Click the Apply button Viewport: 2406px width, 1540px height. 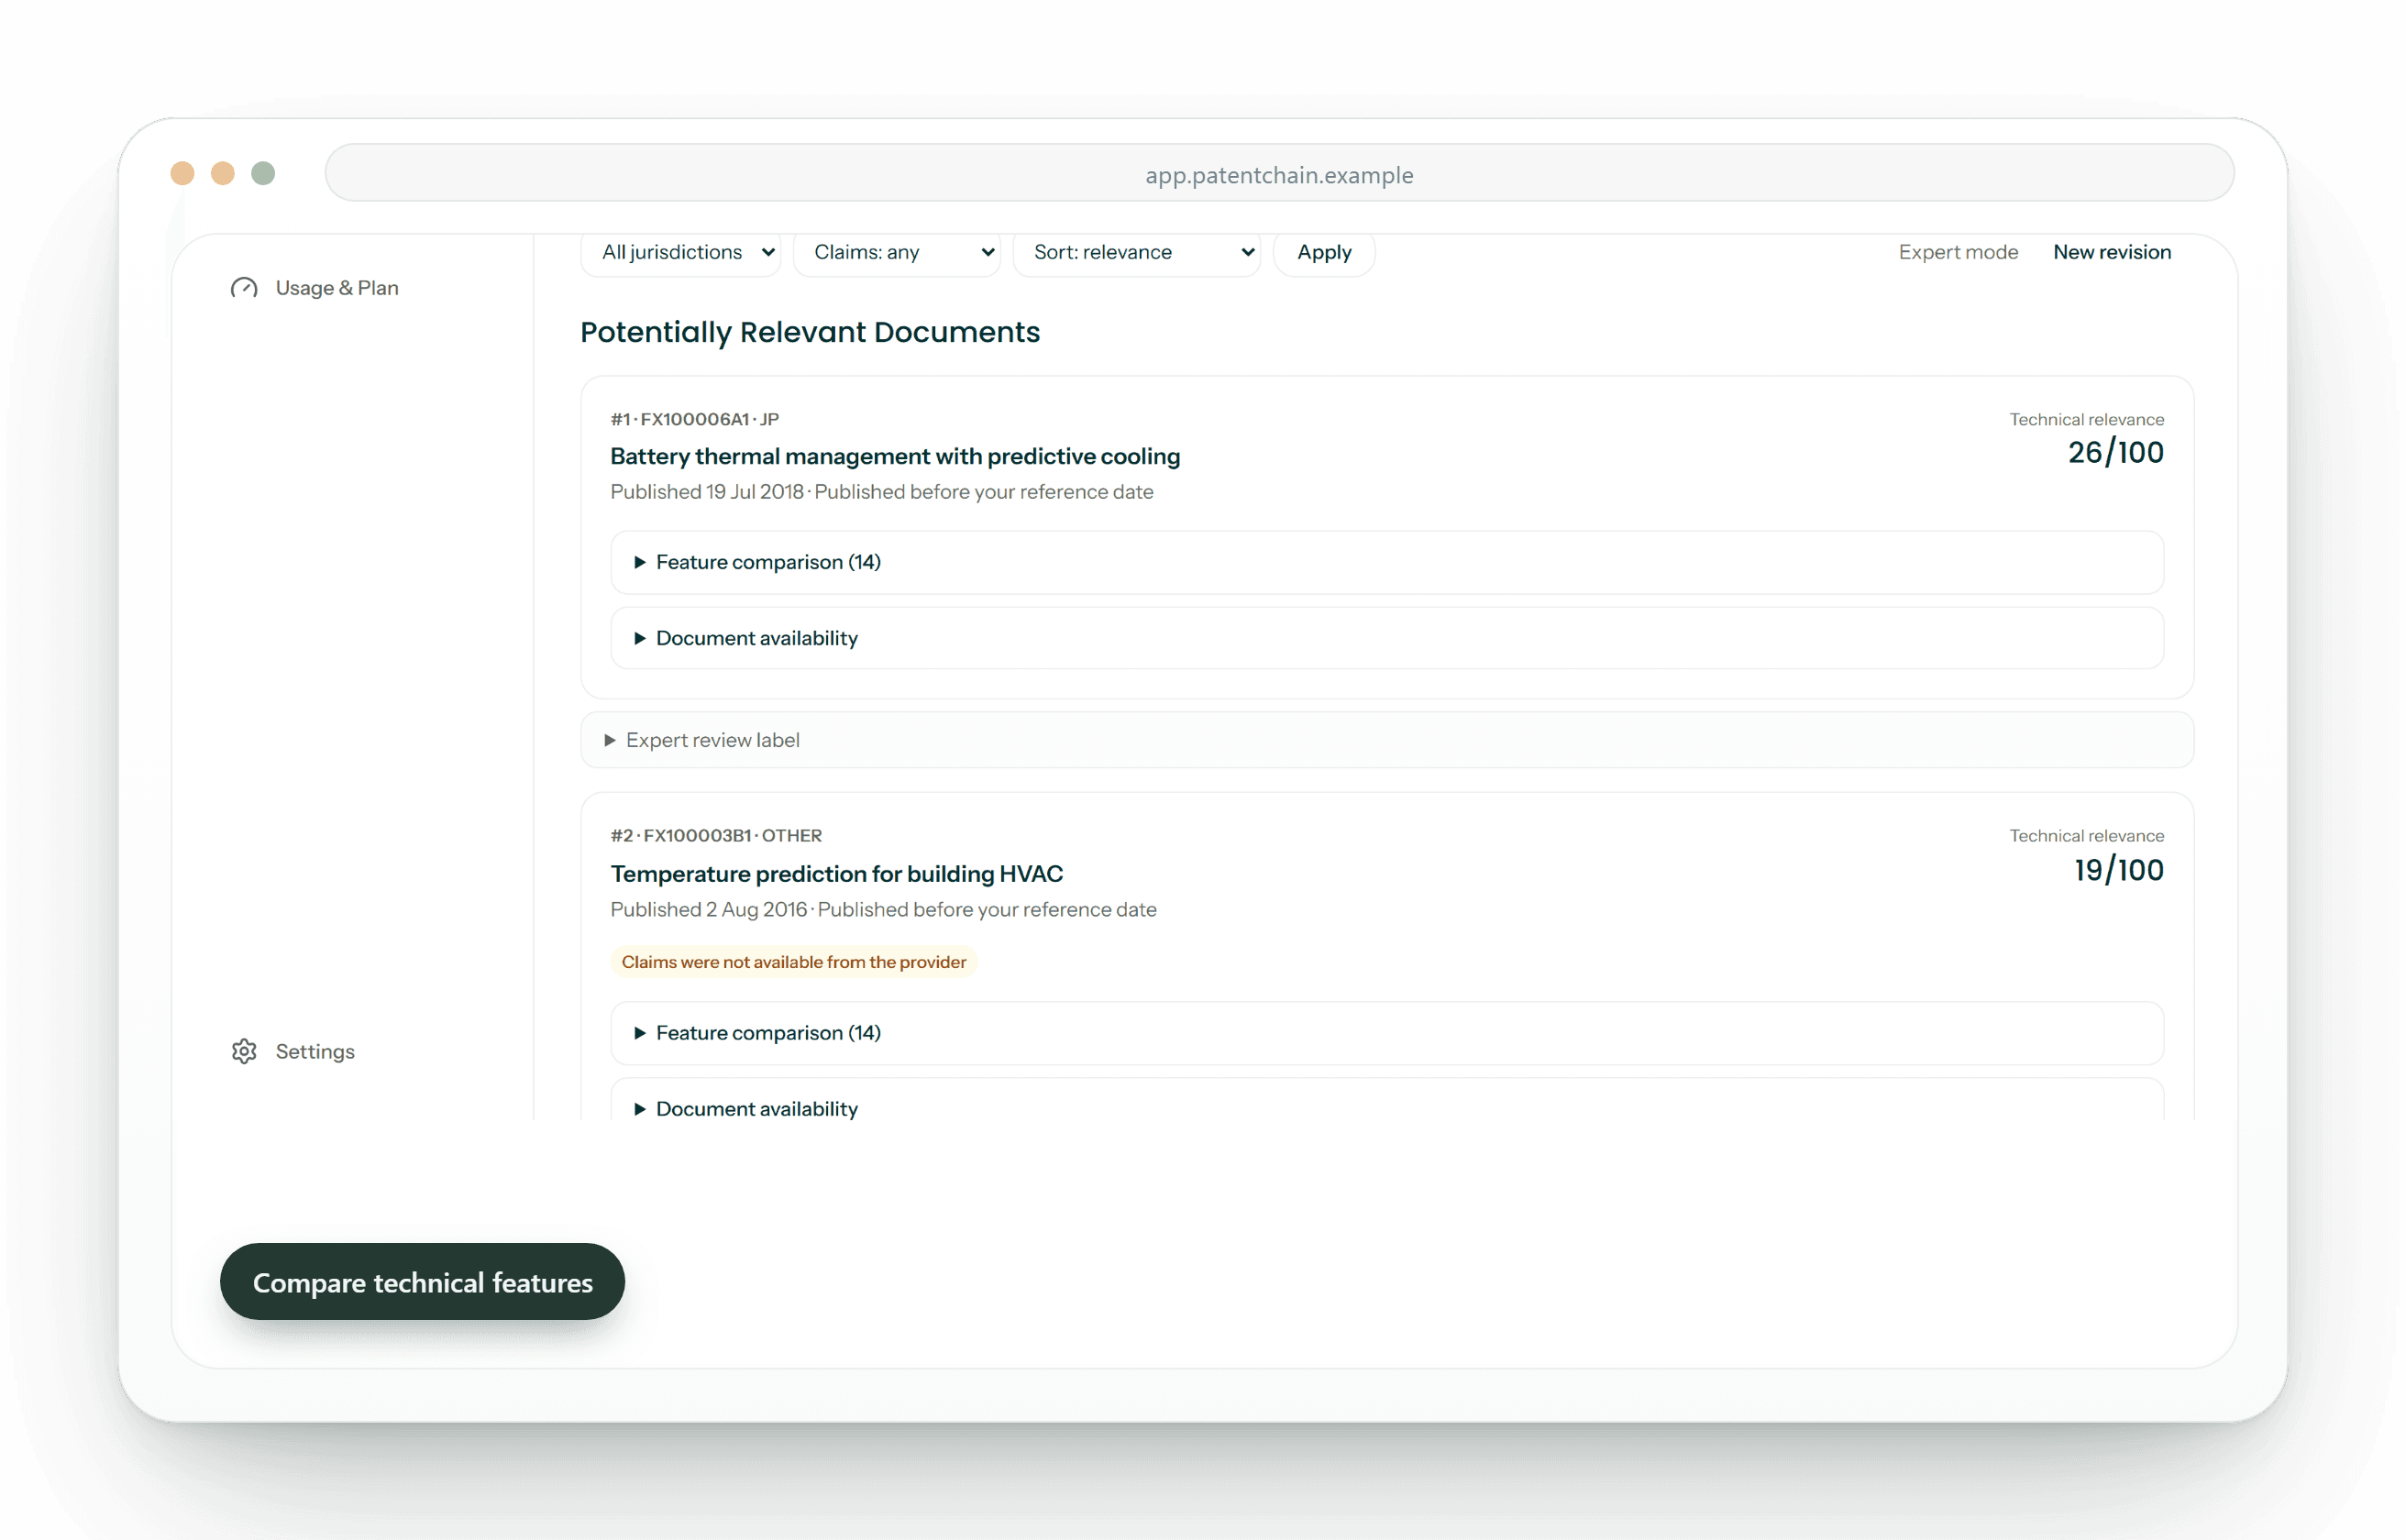1324,252
